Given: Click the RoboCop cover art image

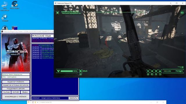Looking at the screenshot, I should pyautogui.click(x=16, y=53).
